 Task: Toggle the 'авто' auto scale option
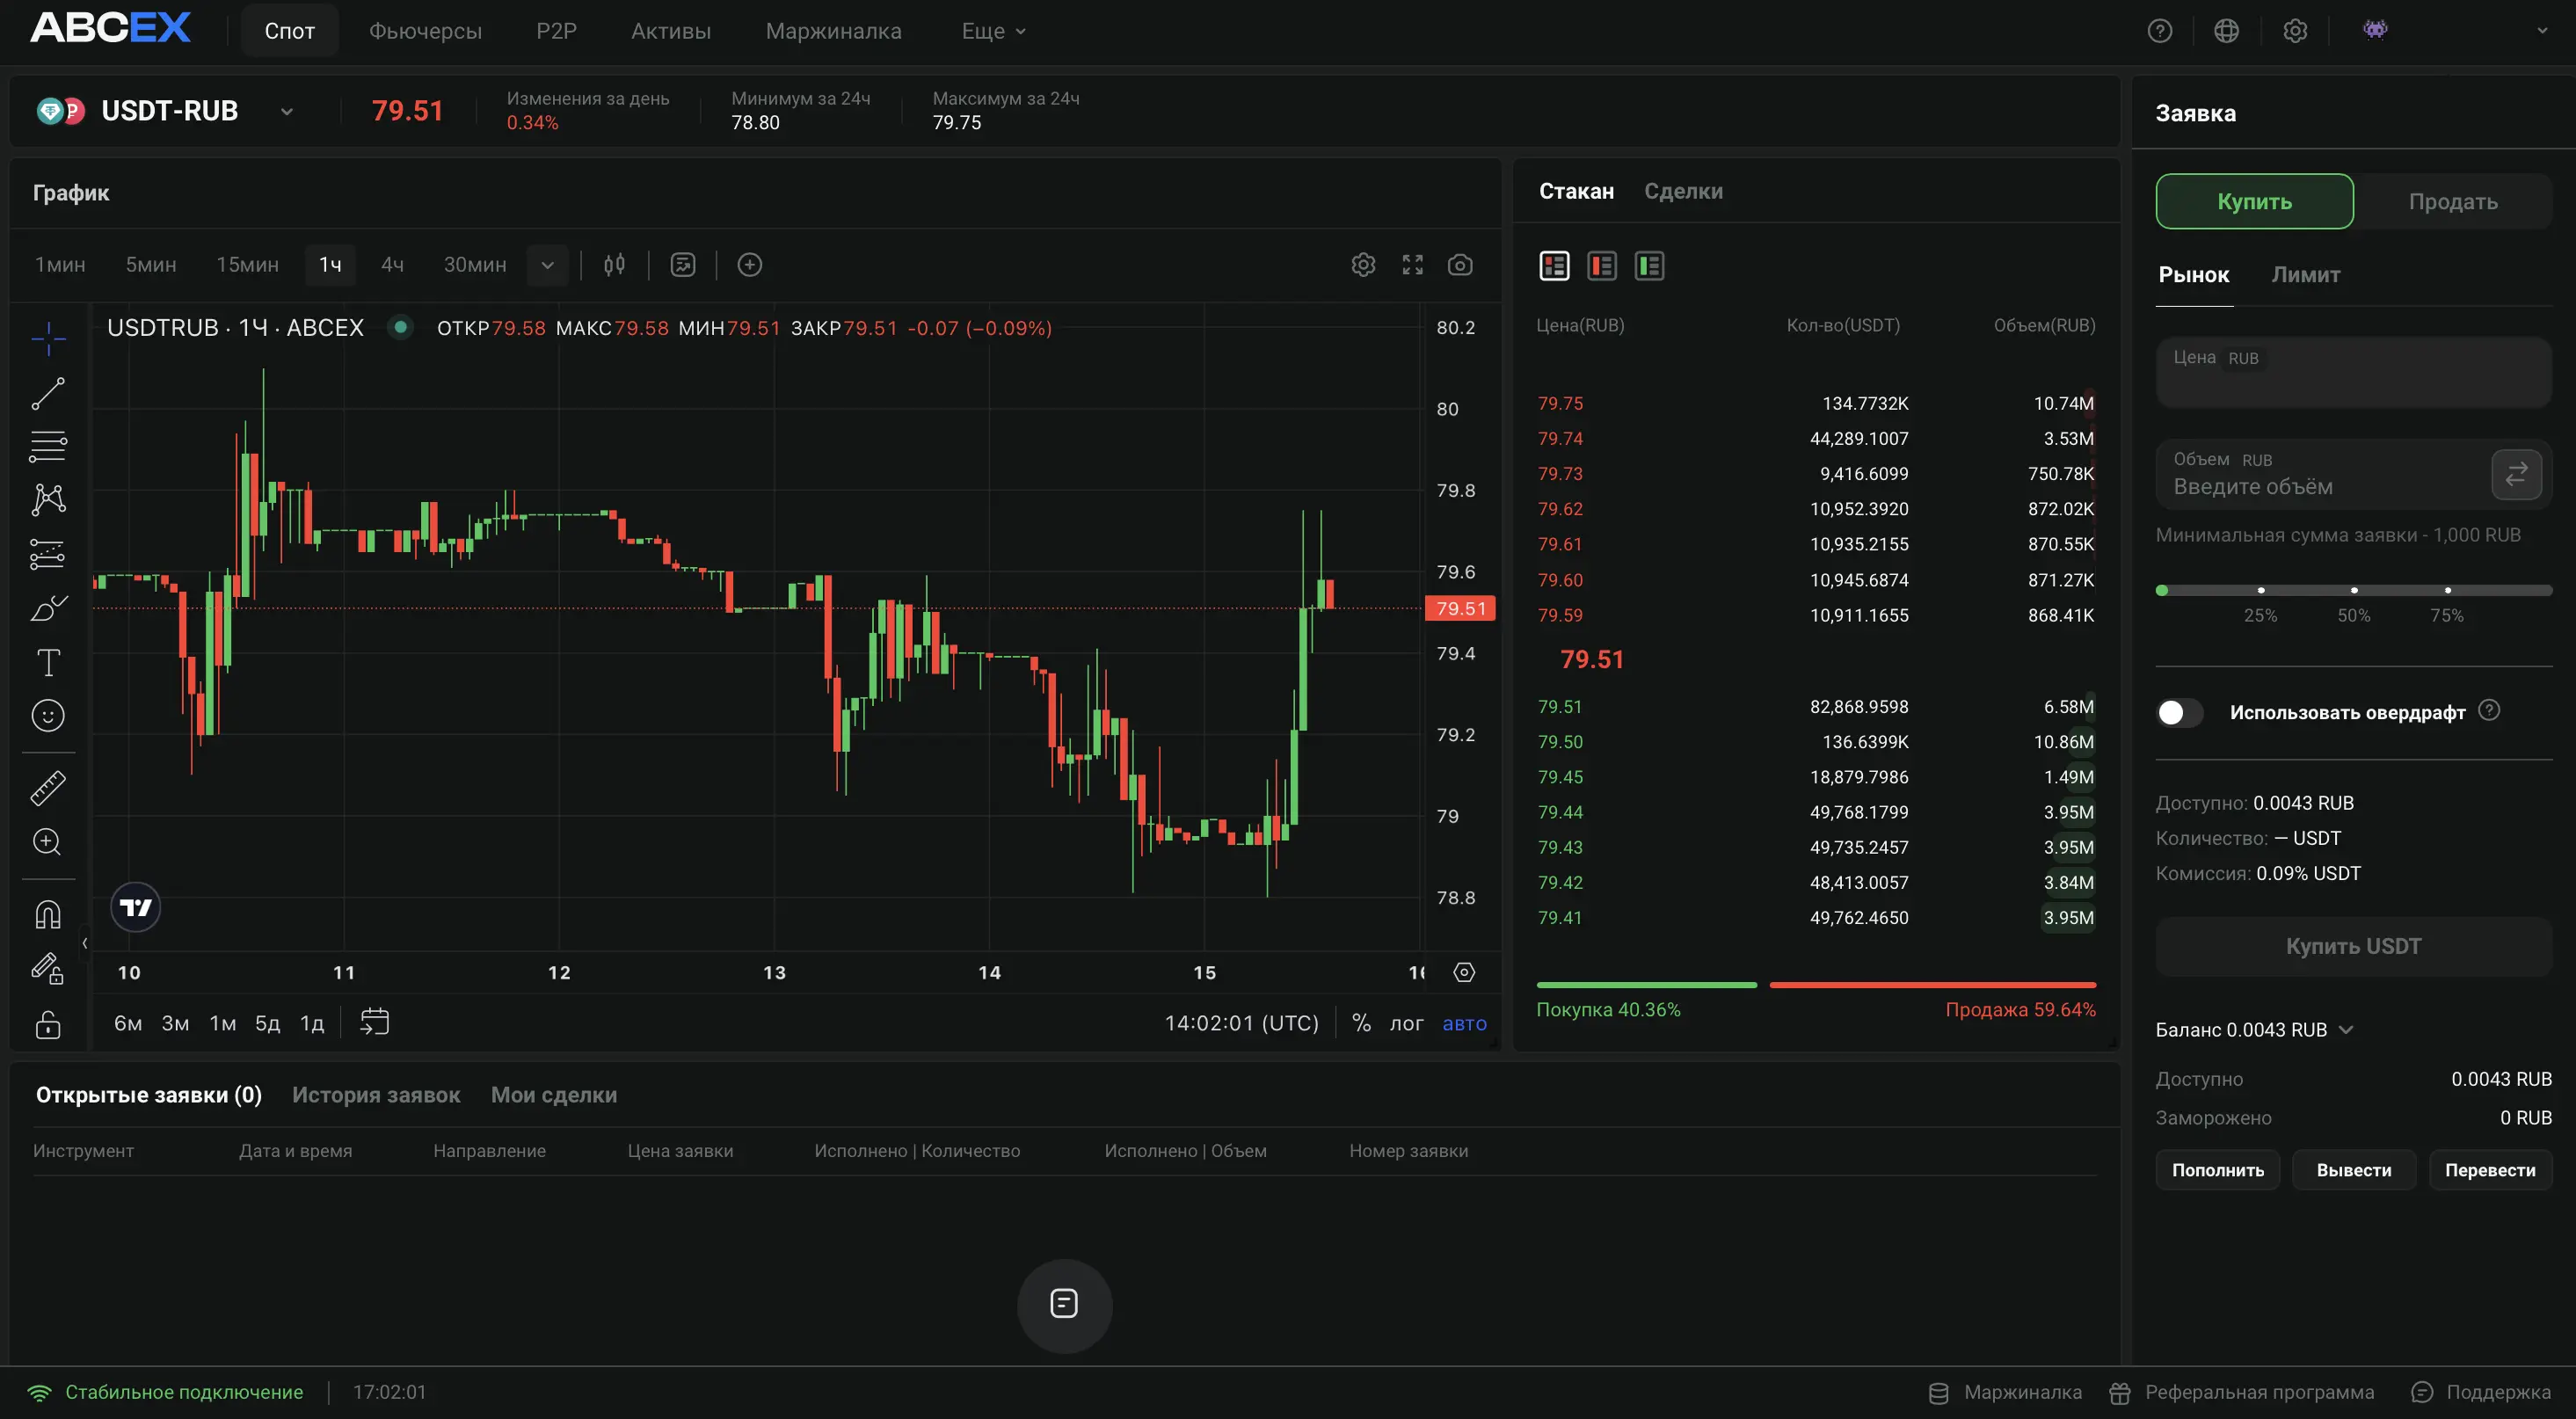tap(1464, 1023)
